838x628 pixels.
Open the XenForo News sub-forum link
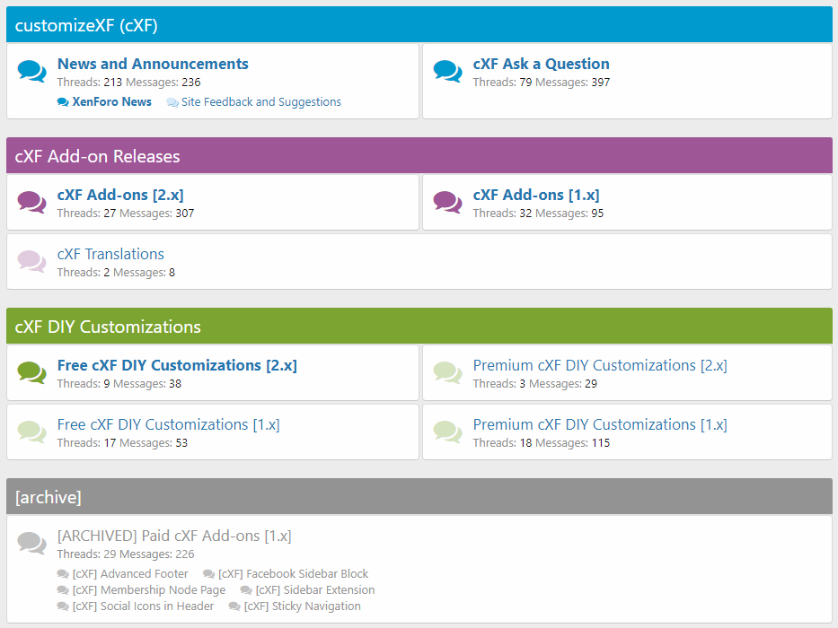pyautogui.click(x=111, y=102)
